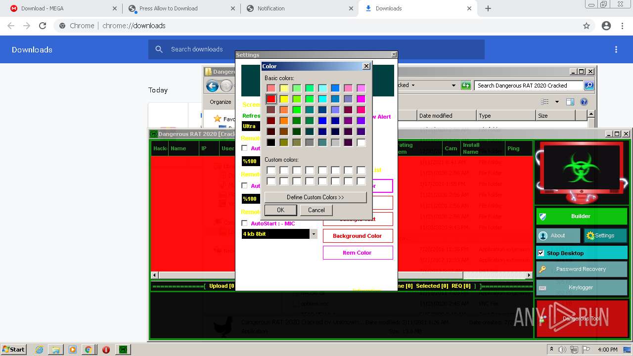633x356 pixels.
Task: Click the Explorer search magnifier icon
Action: click(588, 86)
